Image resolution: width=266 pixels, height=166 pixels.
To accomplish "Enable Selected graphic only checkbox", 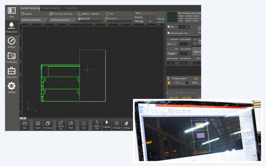I will tap(169, 33).
